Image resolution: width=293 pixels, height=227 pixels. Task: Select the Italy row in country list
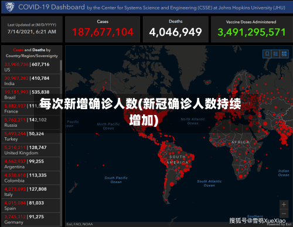pos(30,192)
